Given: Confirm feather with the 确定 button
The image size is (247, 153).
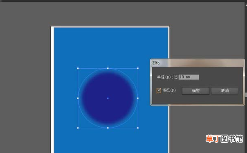Looking at the screenshot, I should point(195,91).
